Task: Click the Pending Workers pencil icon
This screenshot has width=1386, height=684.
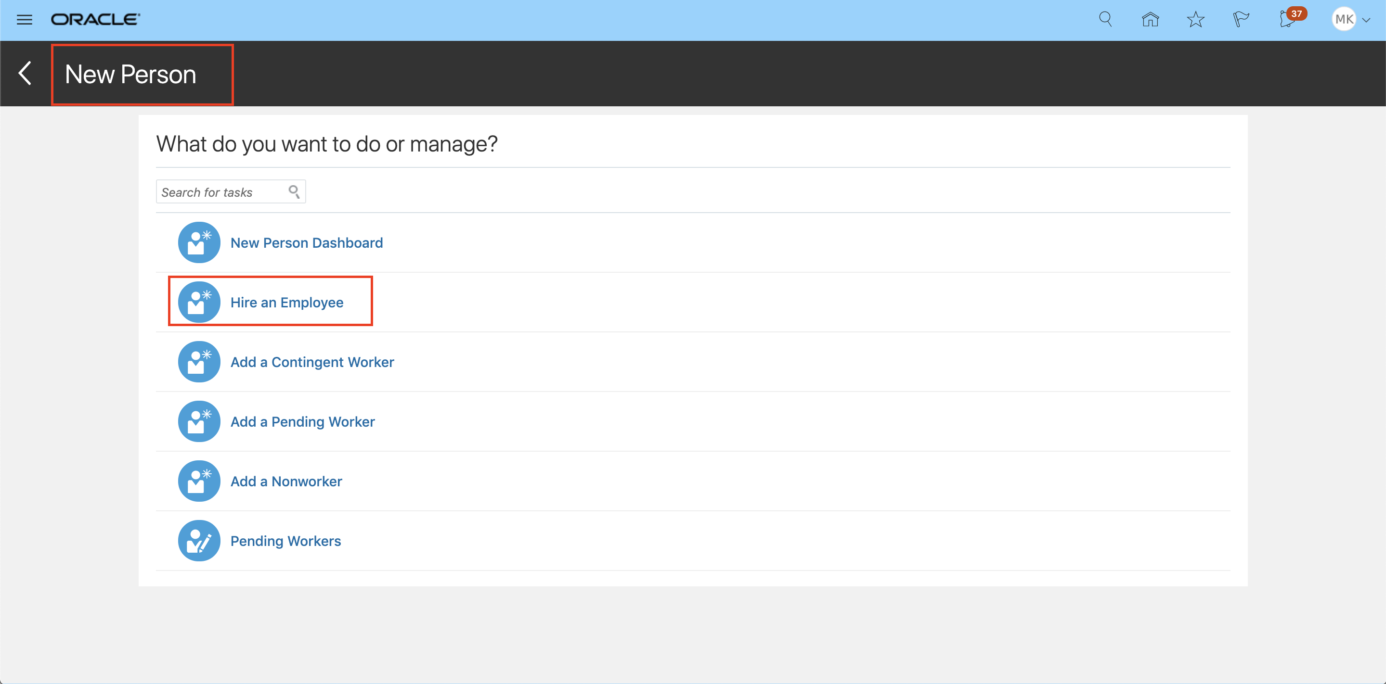Action: point(199,541)
